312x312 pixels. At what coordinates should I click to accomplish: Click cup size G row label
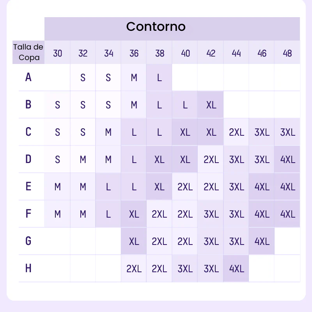[x=28, y=241]
